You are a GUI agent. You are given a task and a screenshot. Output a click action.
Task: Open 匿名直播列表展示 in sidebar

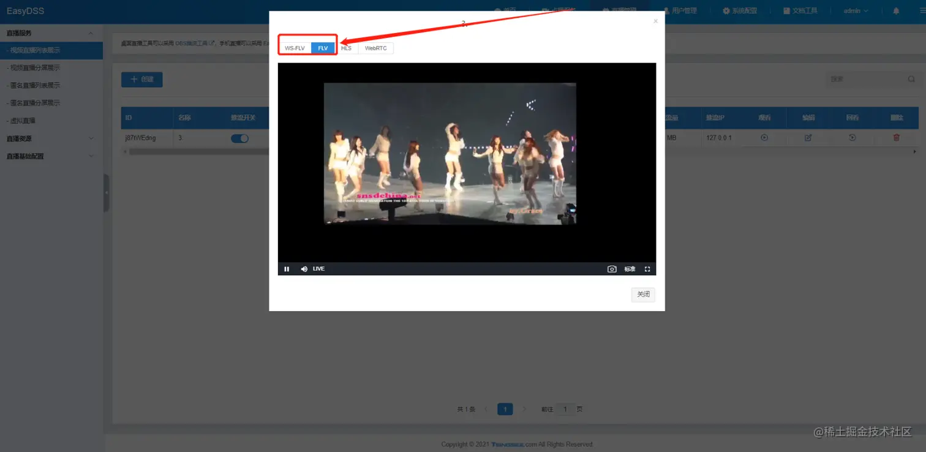[x=51, y=85]
